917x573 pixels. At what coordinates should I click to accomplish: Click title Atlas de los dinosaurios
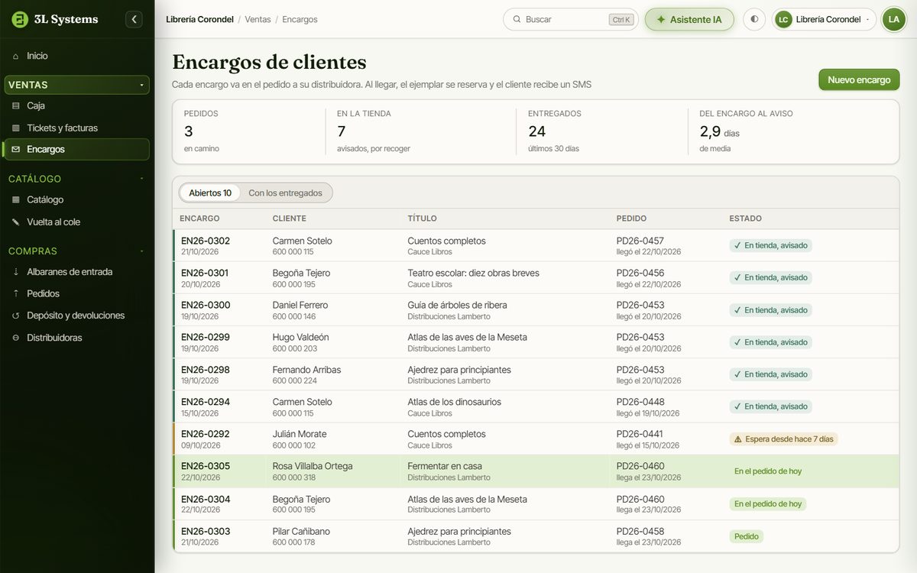(x=454, y=402)
